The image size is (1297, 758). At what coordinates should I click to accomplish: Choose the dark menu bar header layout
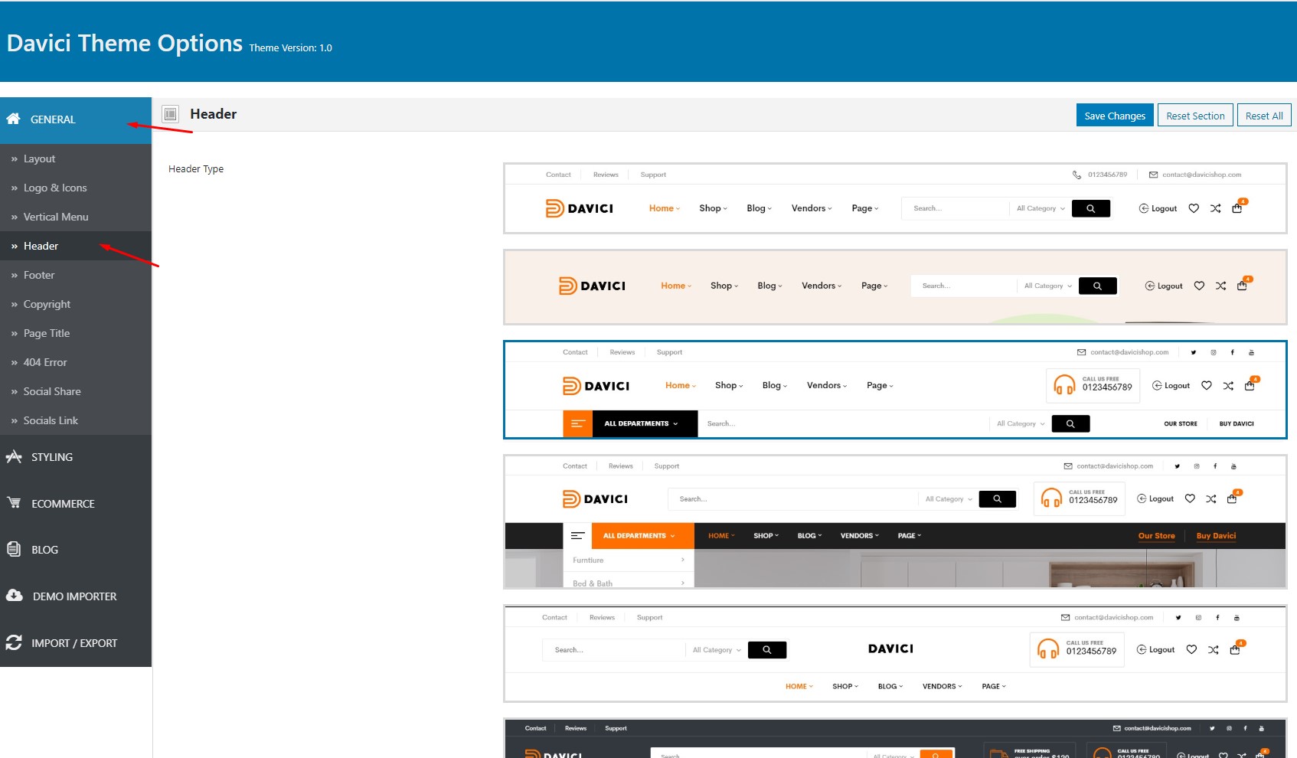895,521
